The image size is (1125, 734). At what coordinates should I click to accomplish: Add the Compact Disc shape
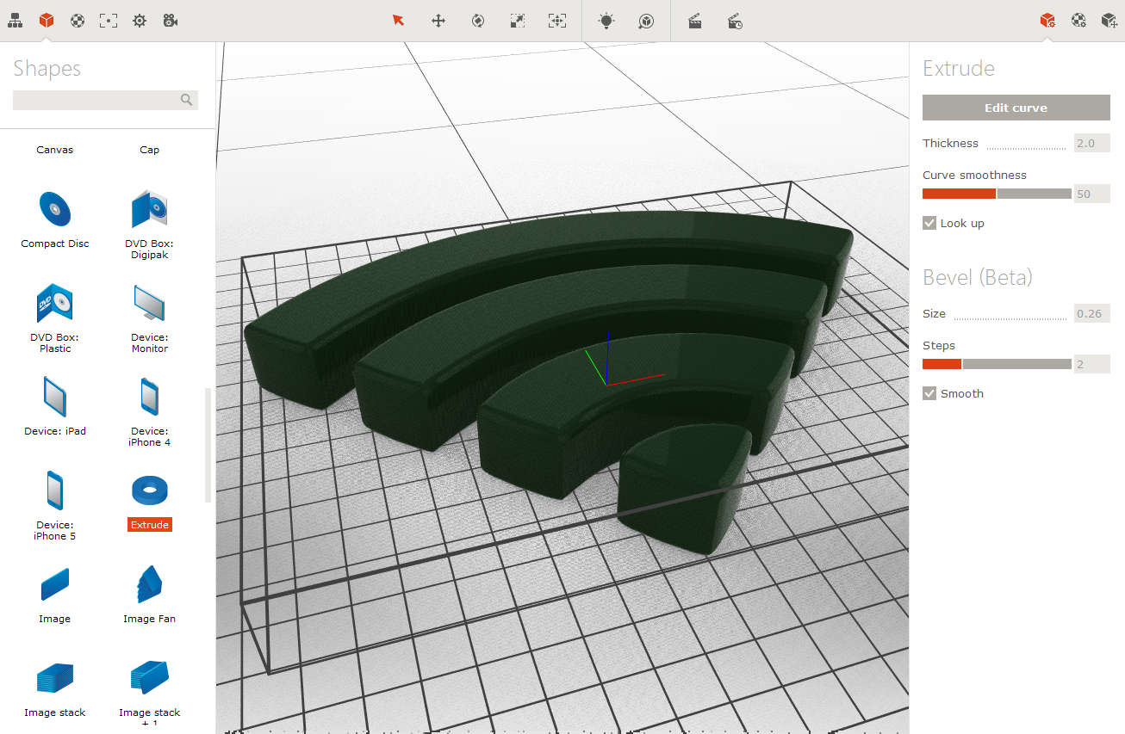[x=54, y=209]
